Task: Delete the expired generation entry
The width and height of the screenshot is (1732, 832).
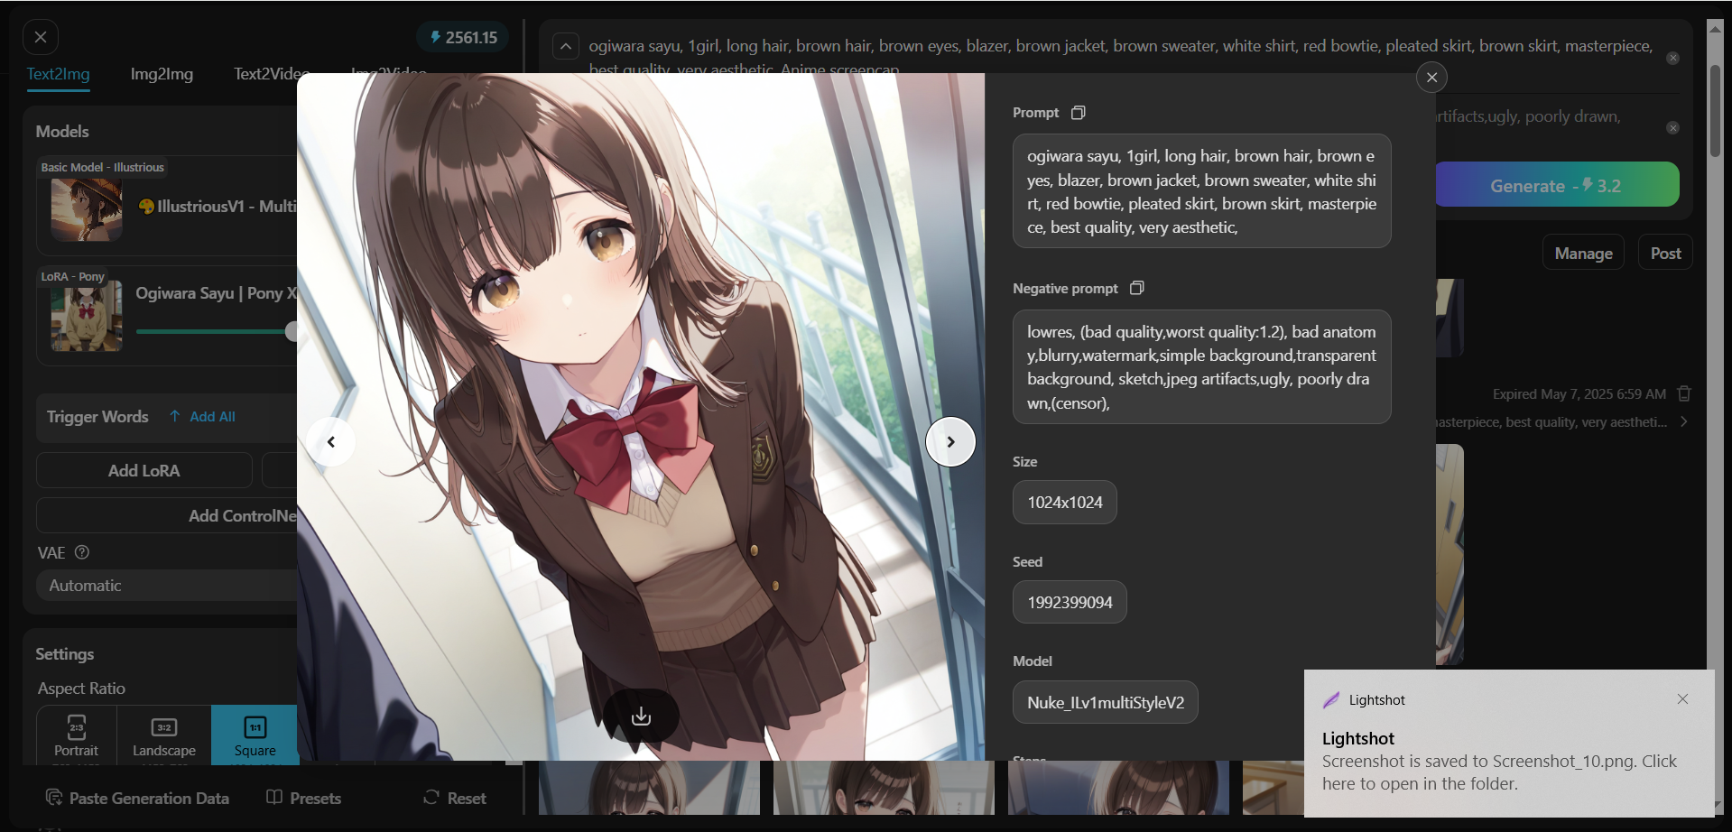Action: click(1684, 393)
